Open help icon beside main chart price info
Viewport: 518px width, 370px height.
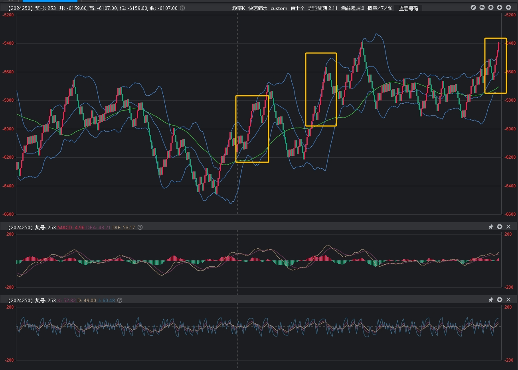coord(182,8)
